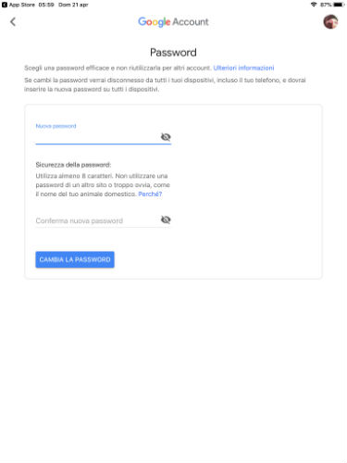Click the CAMBIA LA PASSWORD button

click(75, 259)
